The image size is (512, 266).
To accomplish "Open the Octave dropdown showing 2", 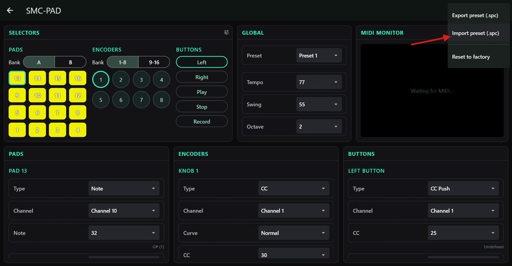I will pyautogui.click(x=319, y=126).
